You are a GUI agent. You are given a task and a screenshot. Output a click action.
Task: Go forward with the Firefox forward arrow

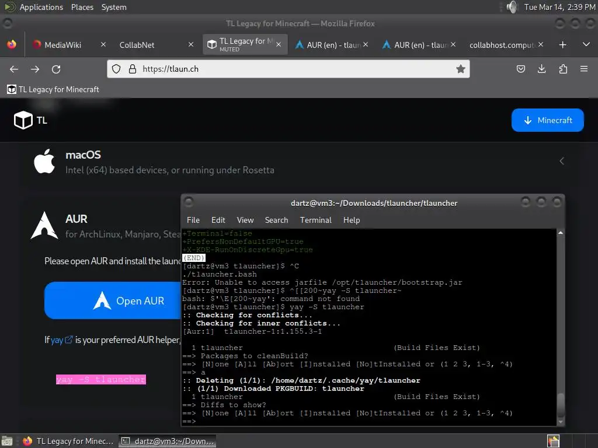tap(35, 69)
